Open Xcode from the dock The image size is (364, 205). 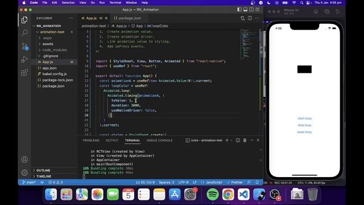pos(259,194)
